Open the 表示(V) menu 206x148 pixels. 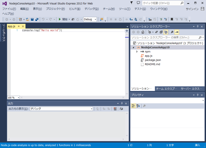tap(37, 9)
